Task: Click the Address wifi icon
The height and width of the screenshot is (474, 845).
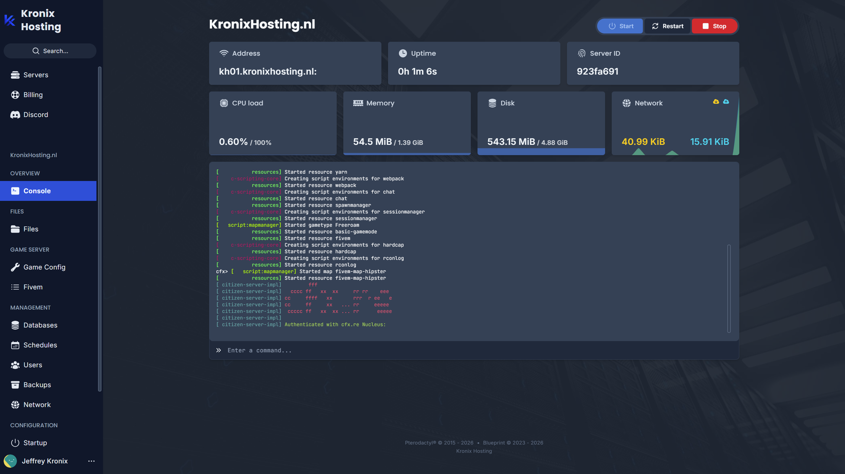Action: [x=224, y=53]
